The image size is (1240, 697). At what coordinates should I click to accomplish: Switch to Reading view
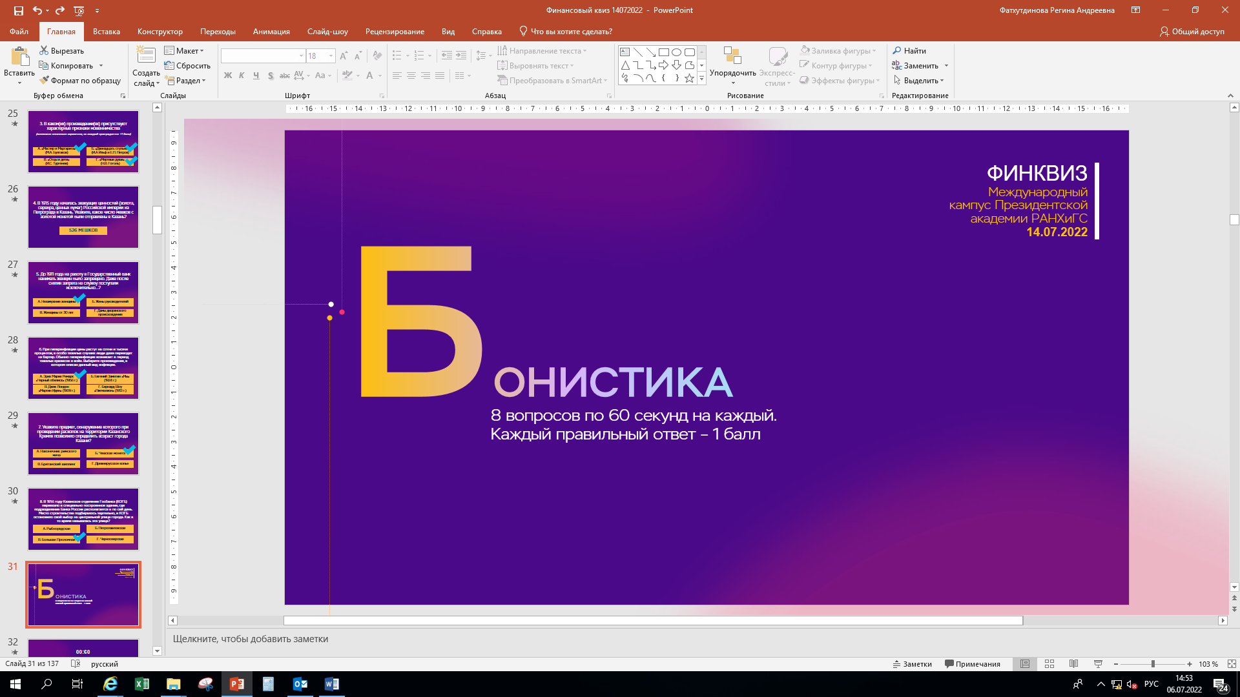point(1073,664)
